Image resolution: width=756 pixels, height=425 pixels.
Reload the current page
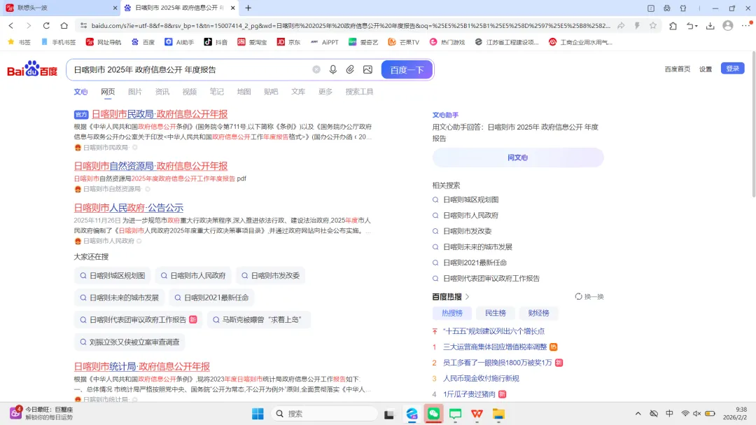point(46,26)
